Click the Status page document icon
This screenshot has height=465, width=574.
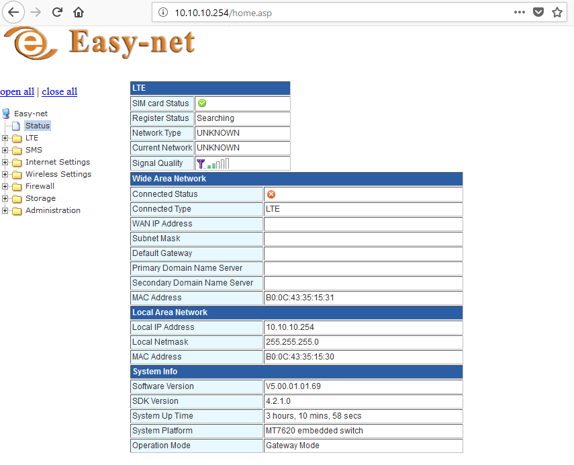pyautogui.click(x=16, y=126)
